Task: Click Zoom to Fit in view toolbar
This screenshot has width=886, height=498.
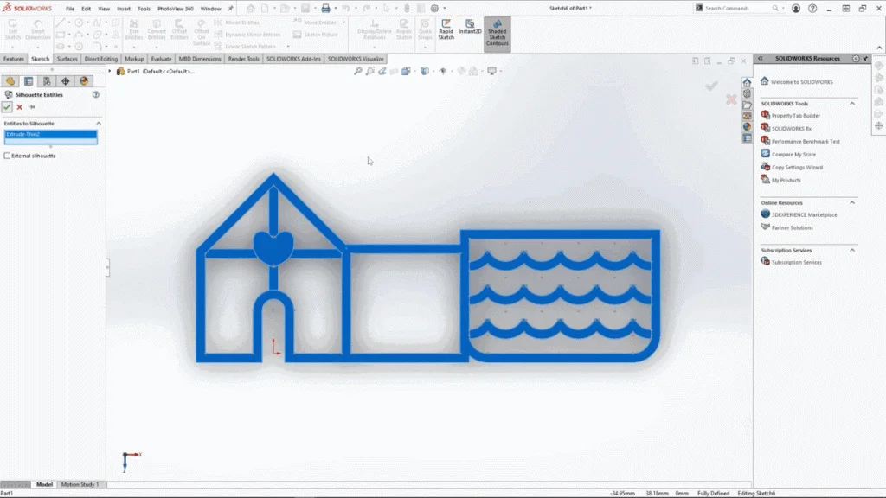Action: [357, 71]
